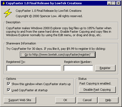
Task: Disable Fast Copying in the Status section
Action: (97, 90)
